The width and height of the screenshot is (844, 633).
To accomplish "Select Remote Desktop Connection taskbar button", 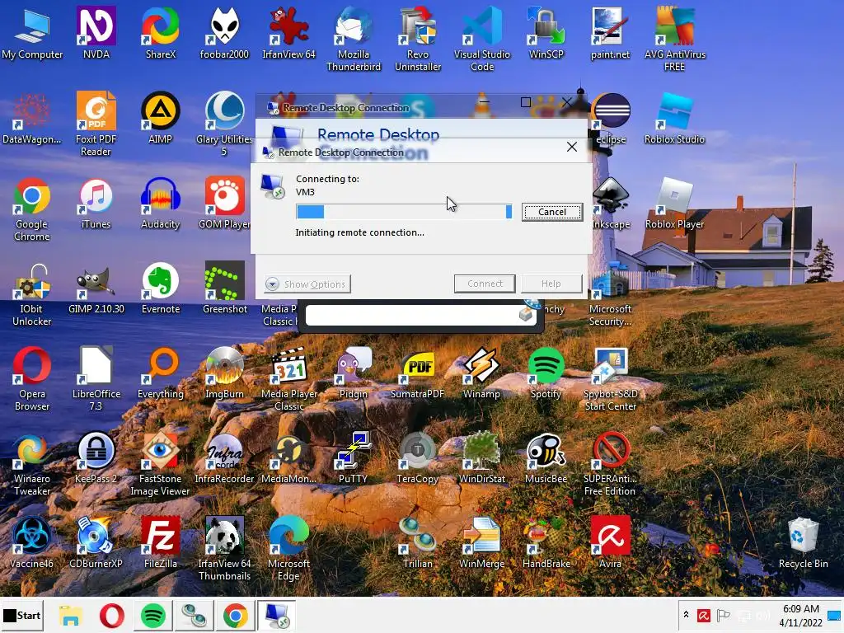I will tap(277, 615).
